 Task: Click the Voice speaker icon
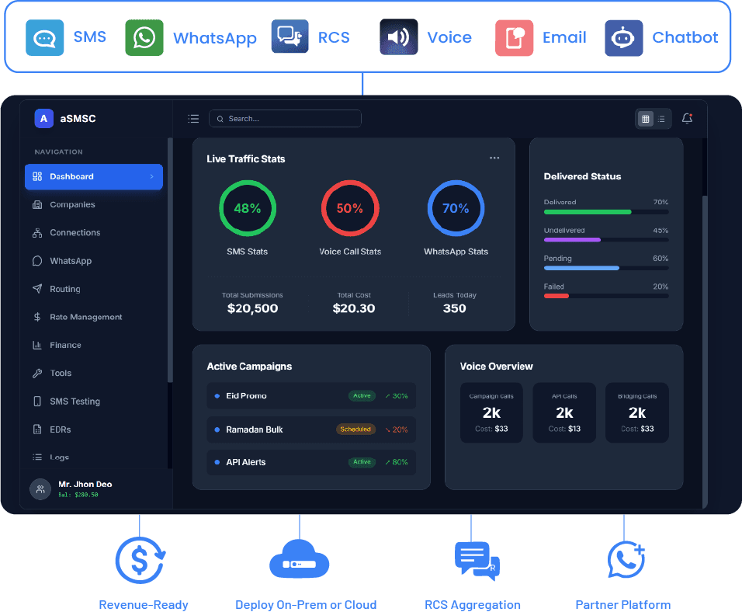[399, 37]
